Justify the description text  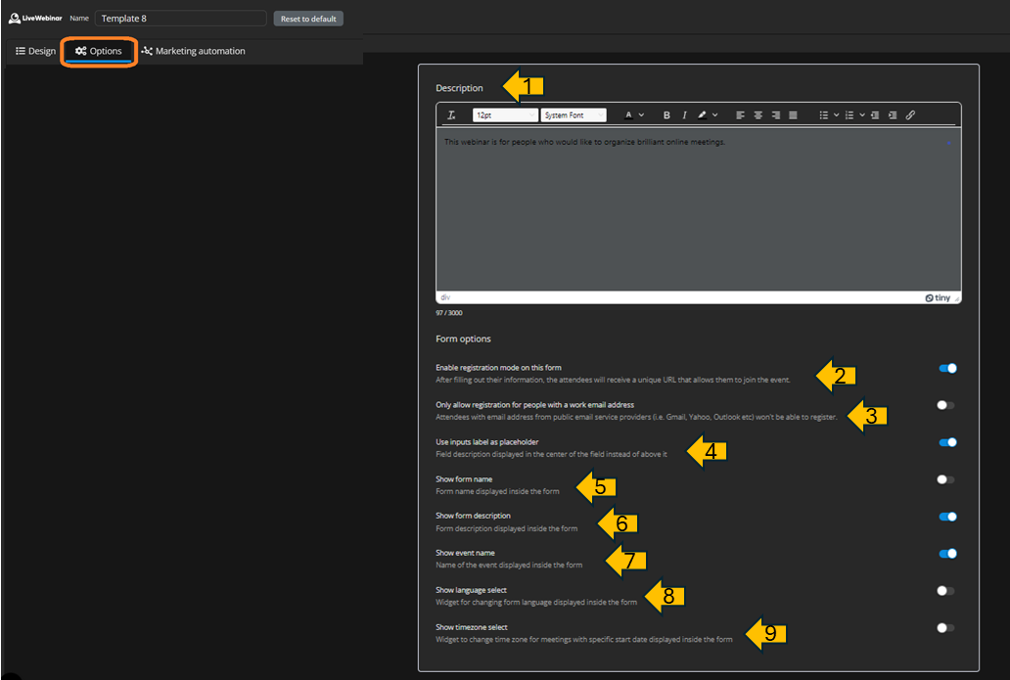click(x=793, y=115)
